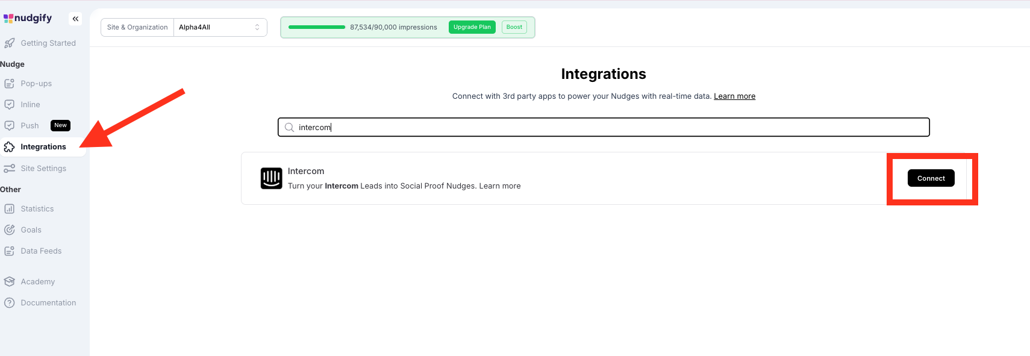Click the Goals target icon
Viewport: 1030px width, 356px height.
click(9, 230)
